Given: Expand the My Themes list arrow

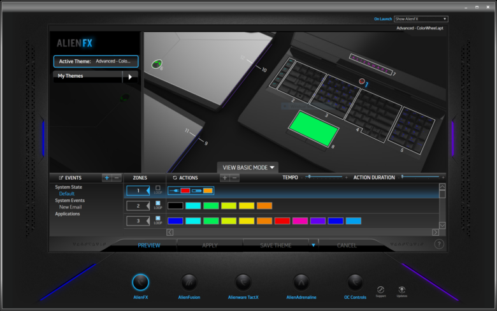Looking at the screenshot, I should click(130, 76).
